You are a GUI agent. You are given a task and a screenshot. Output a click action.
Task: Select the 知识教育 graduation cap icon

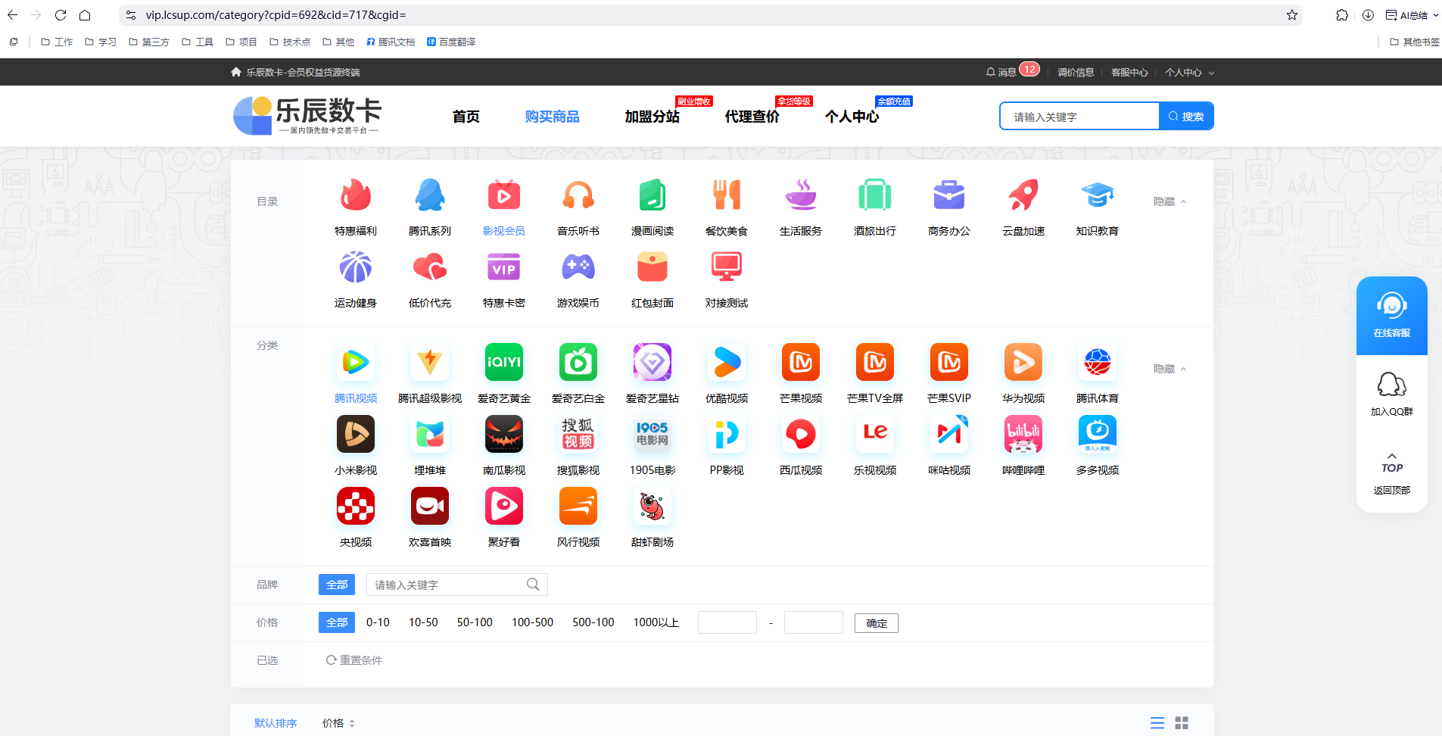point(1098,195)
